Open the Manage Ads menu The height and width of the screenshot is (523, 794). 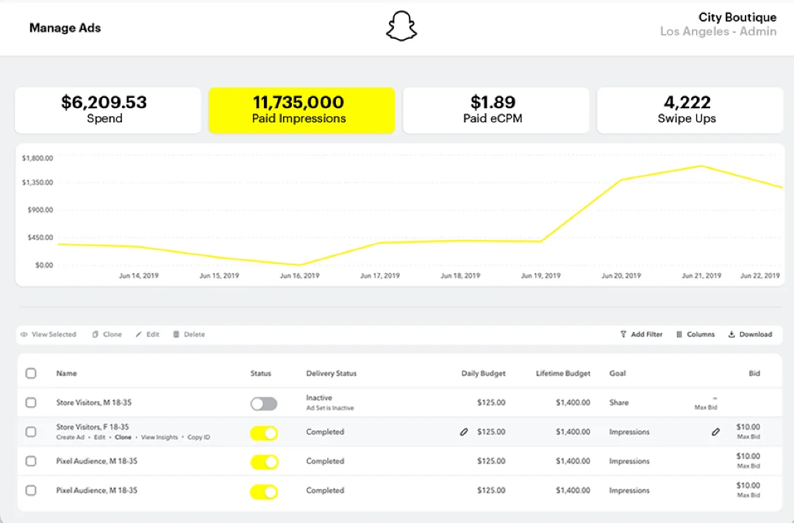click(x=65, y=28)
